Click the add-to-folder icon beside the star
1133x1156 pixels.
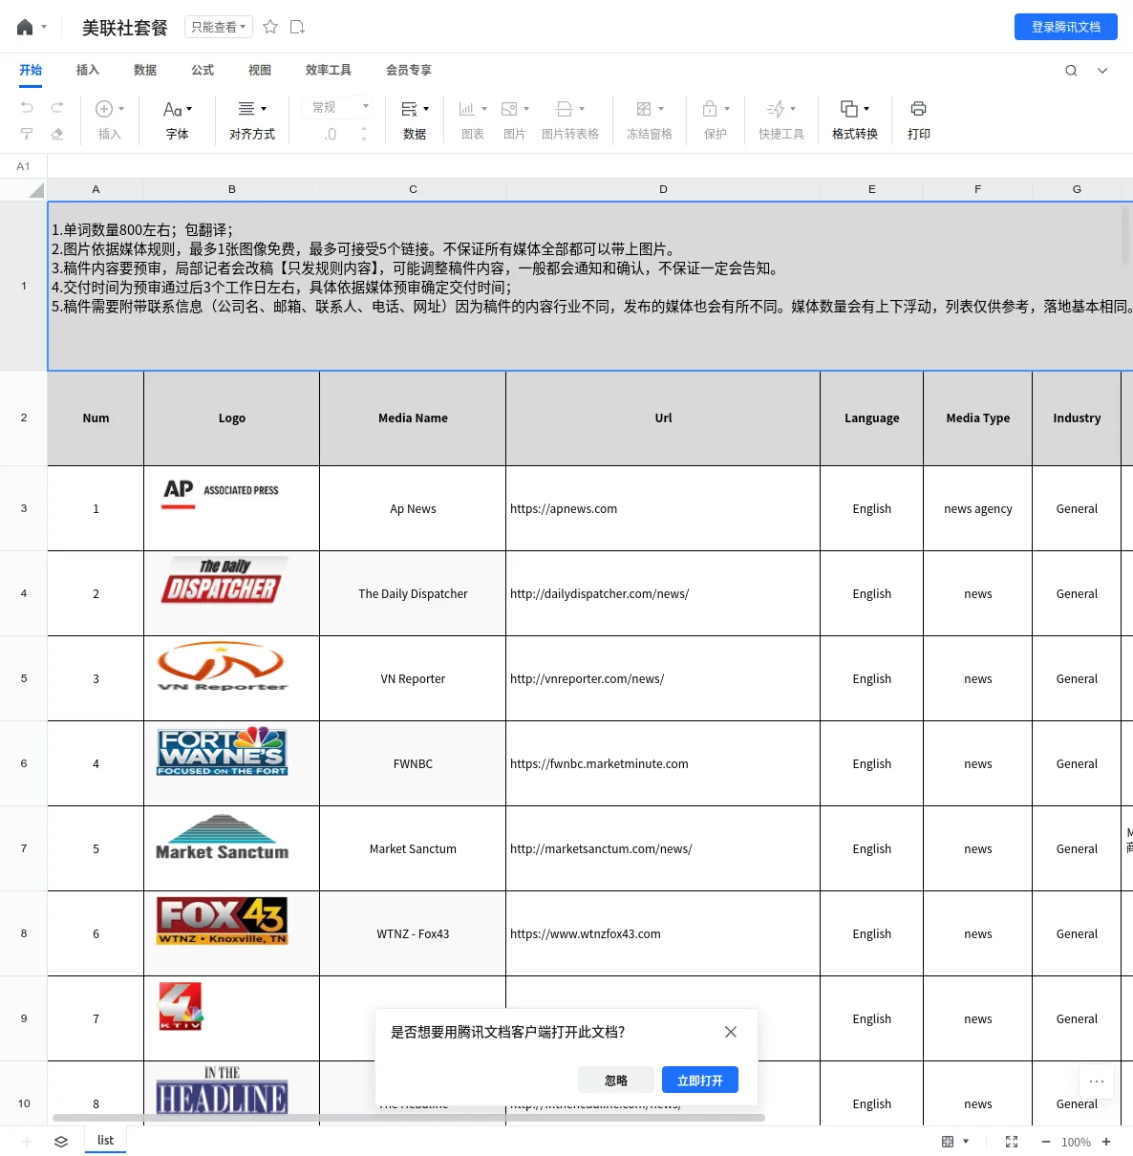click(x=297, y=27)
